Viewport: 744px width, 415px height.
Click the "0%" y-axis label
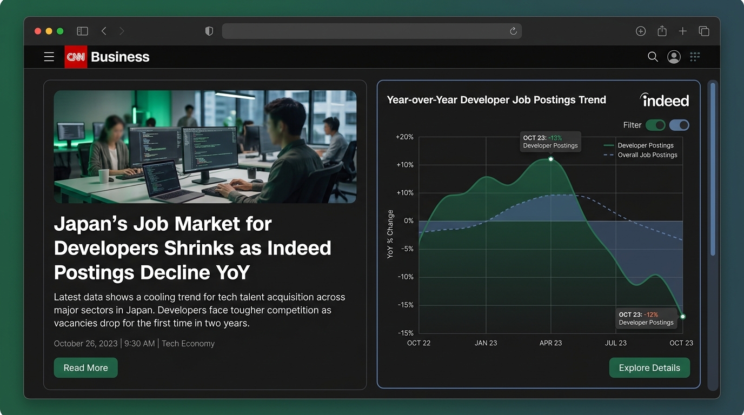click(408, 221)
